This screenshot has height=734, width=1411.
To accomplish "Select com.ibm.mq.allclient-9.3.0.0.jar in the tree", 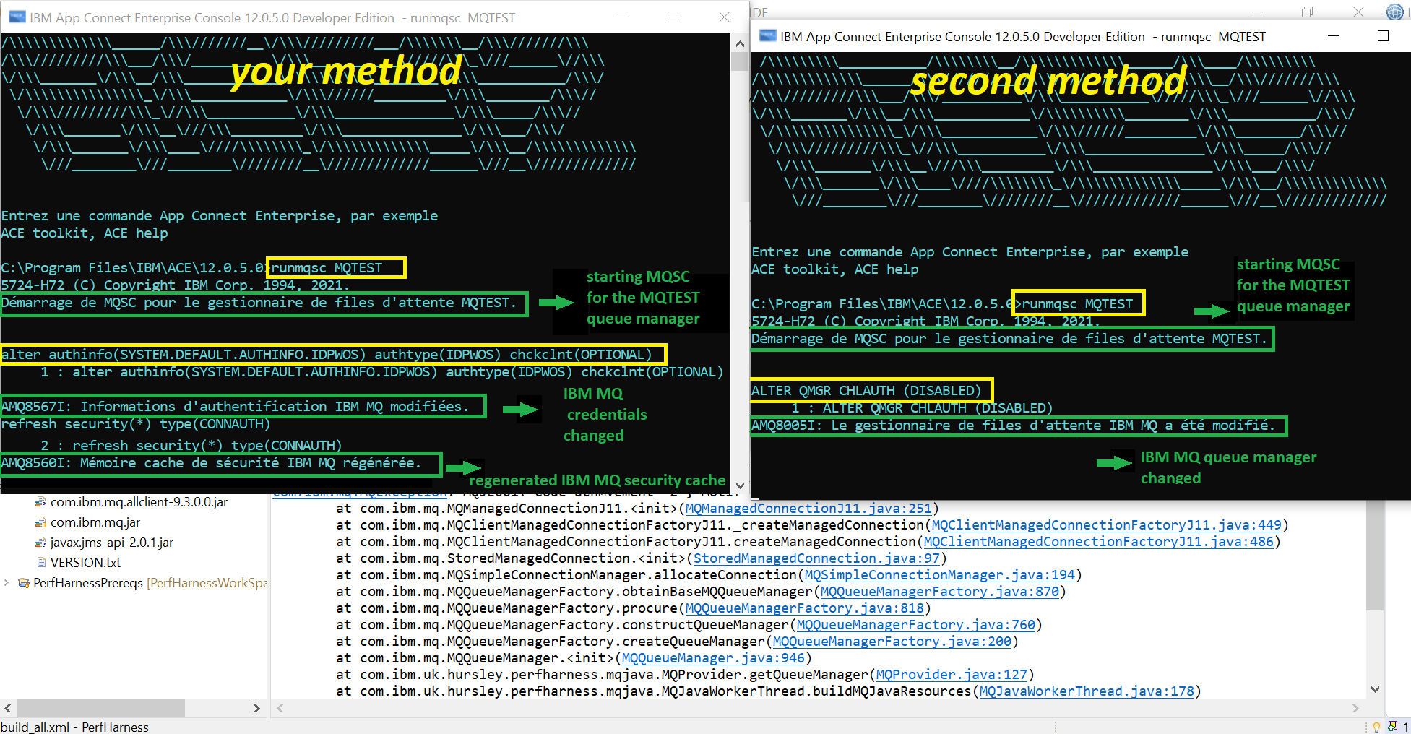I will (139, 502).
